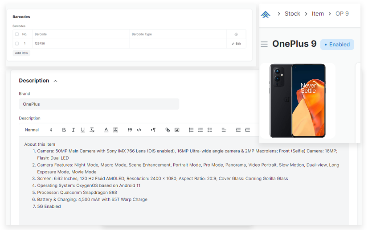Click the 'Processor: Qualcomm Snapdragon 888' line
This screenshot has height=230, width=368.
coord(77,193)
